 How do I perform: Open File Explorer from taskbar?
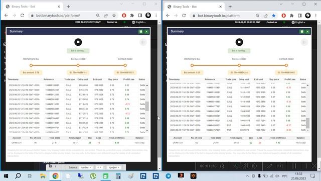(x=43, y=176)
